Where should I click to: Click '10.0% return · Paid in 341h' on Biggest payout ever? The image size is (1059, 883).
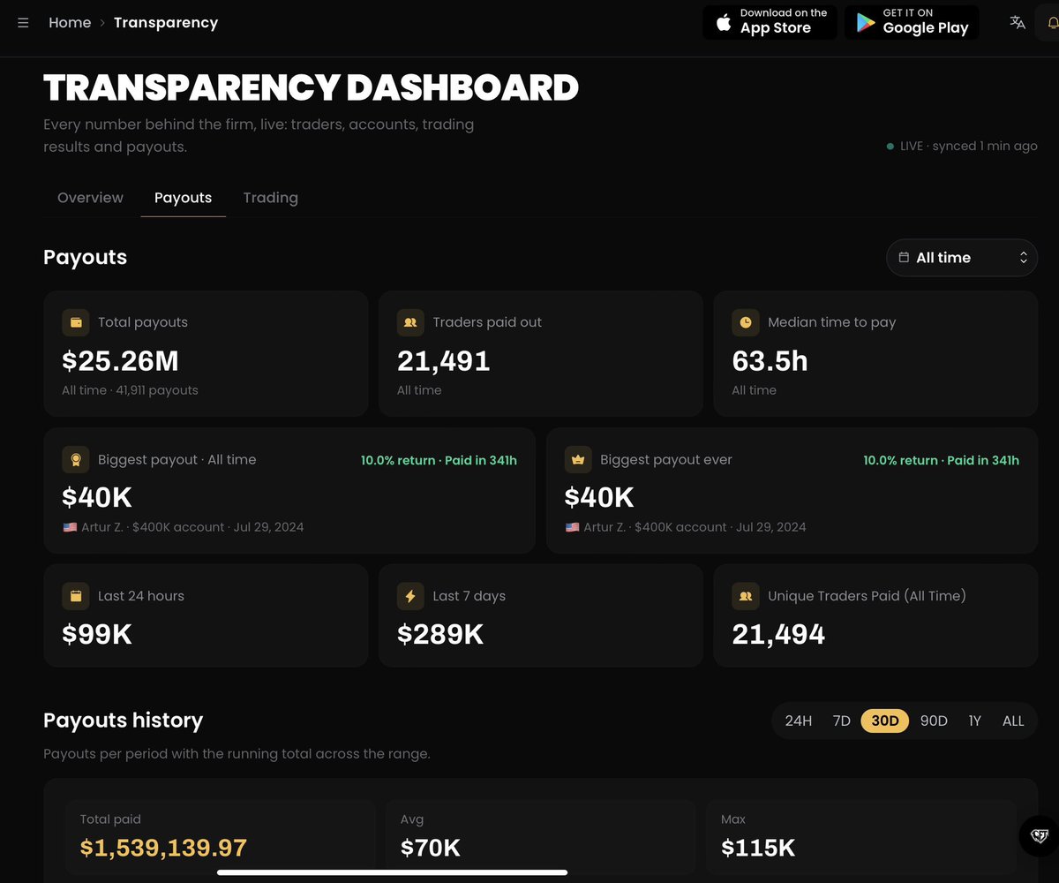941,460
